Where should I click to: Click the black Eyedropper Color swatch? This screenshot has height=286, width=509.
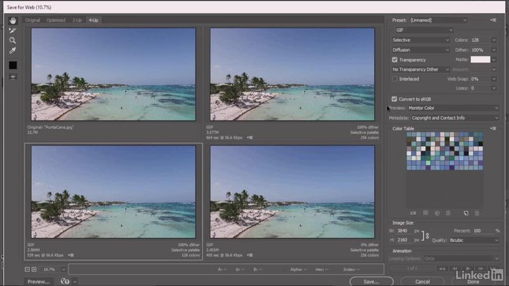click(13, 65)
